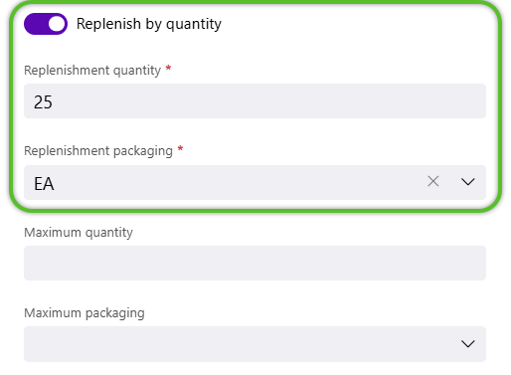This screenshot has width=511, height=375.
Task: Click the white knob of the Replenish switch
Action: (x=57, y=24)
